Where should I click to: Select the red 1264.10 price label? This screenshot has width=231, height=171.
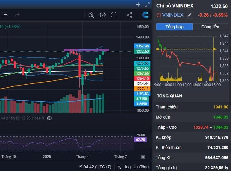point(142,79)
